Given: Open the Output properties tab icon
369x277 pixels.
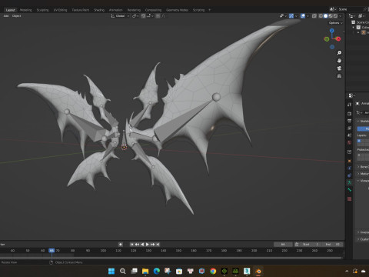Looking at the screenshot, I should 350,121.
